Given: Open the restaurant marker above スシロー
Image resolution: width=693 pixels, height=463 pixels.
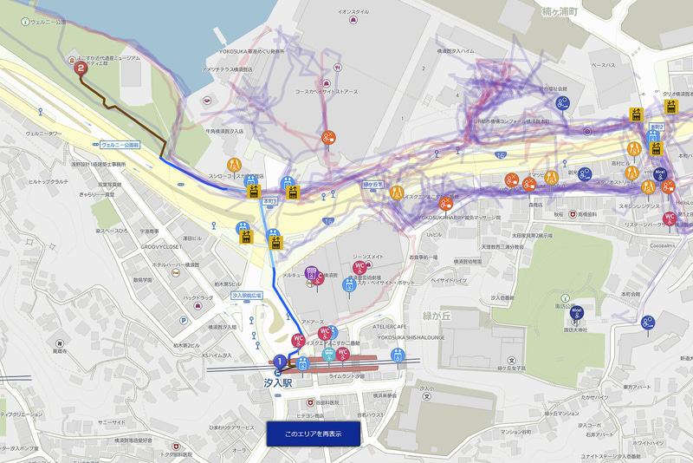Looking at the screenshot, I should tap(234, 165).
